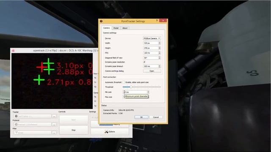Open the Filter dropdown in opentrack

tap(33, 133)
